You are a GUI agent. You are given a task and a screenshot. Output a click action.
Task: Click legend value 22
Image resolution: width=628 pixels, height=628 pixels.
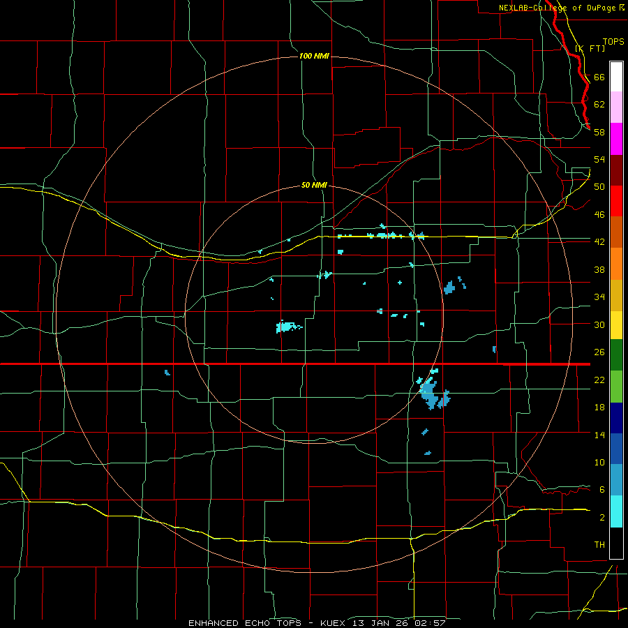tap(599, 380)
